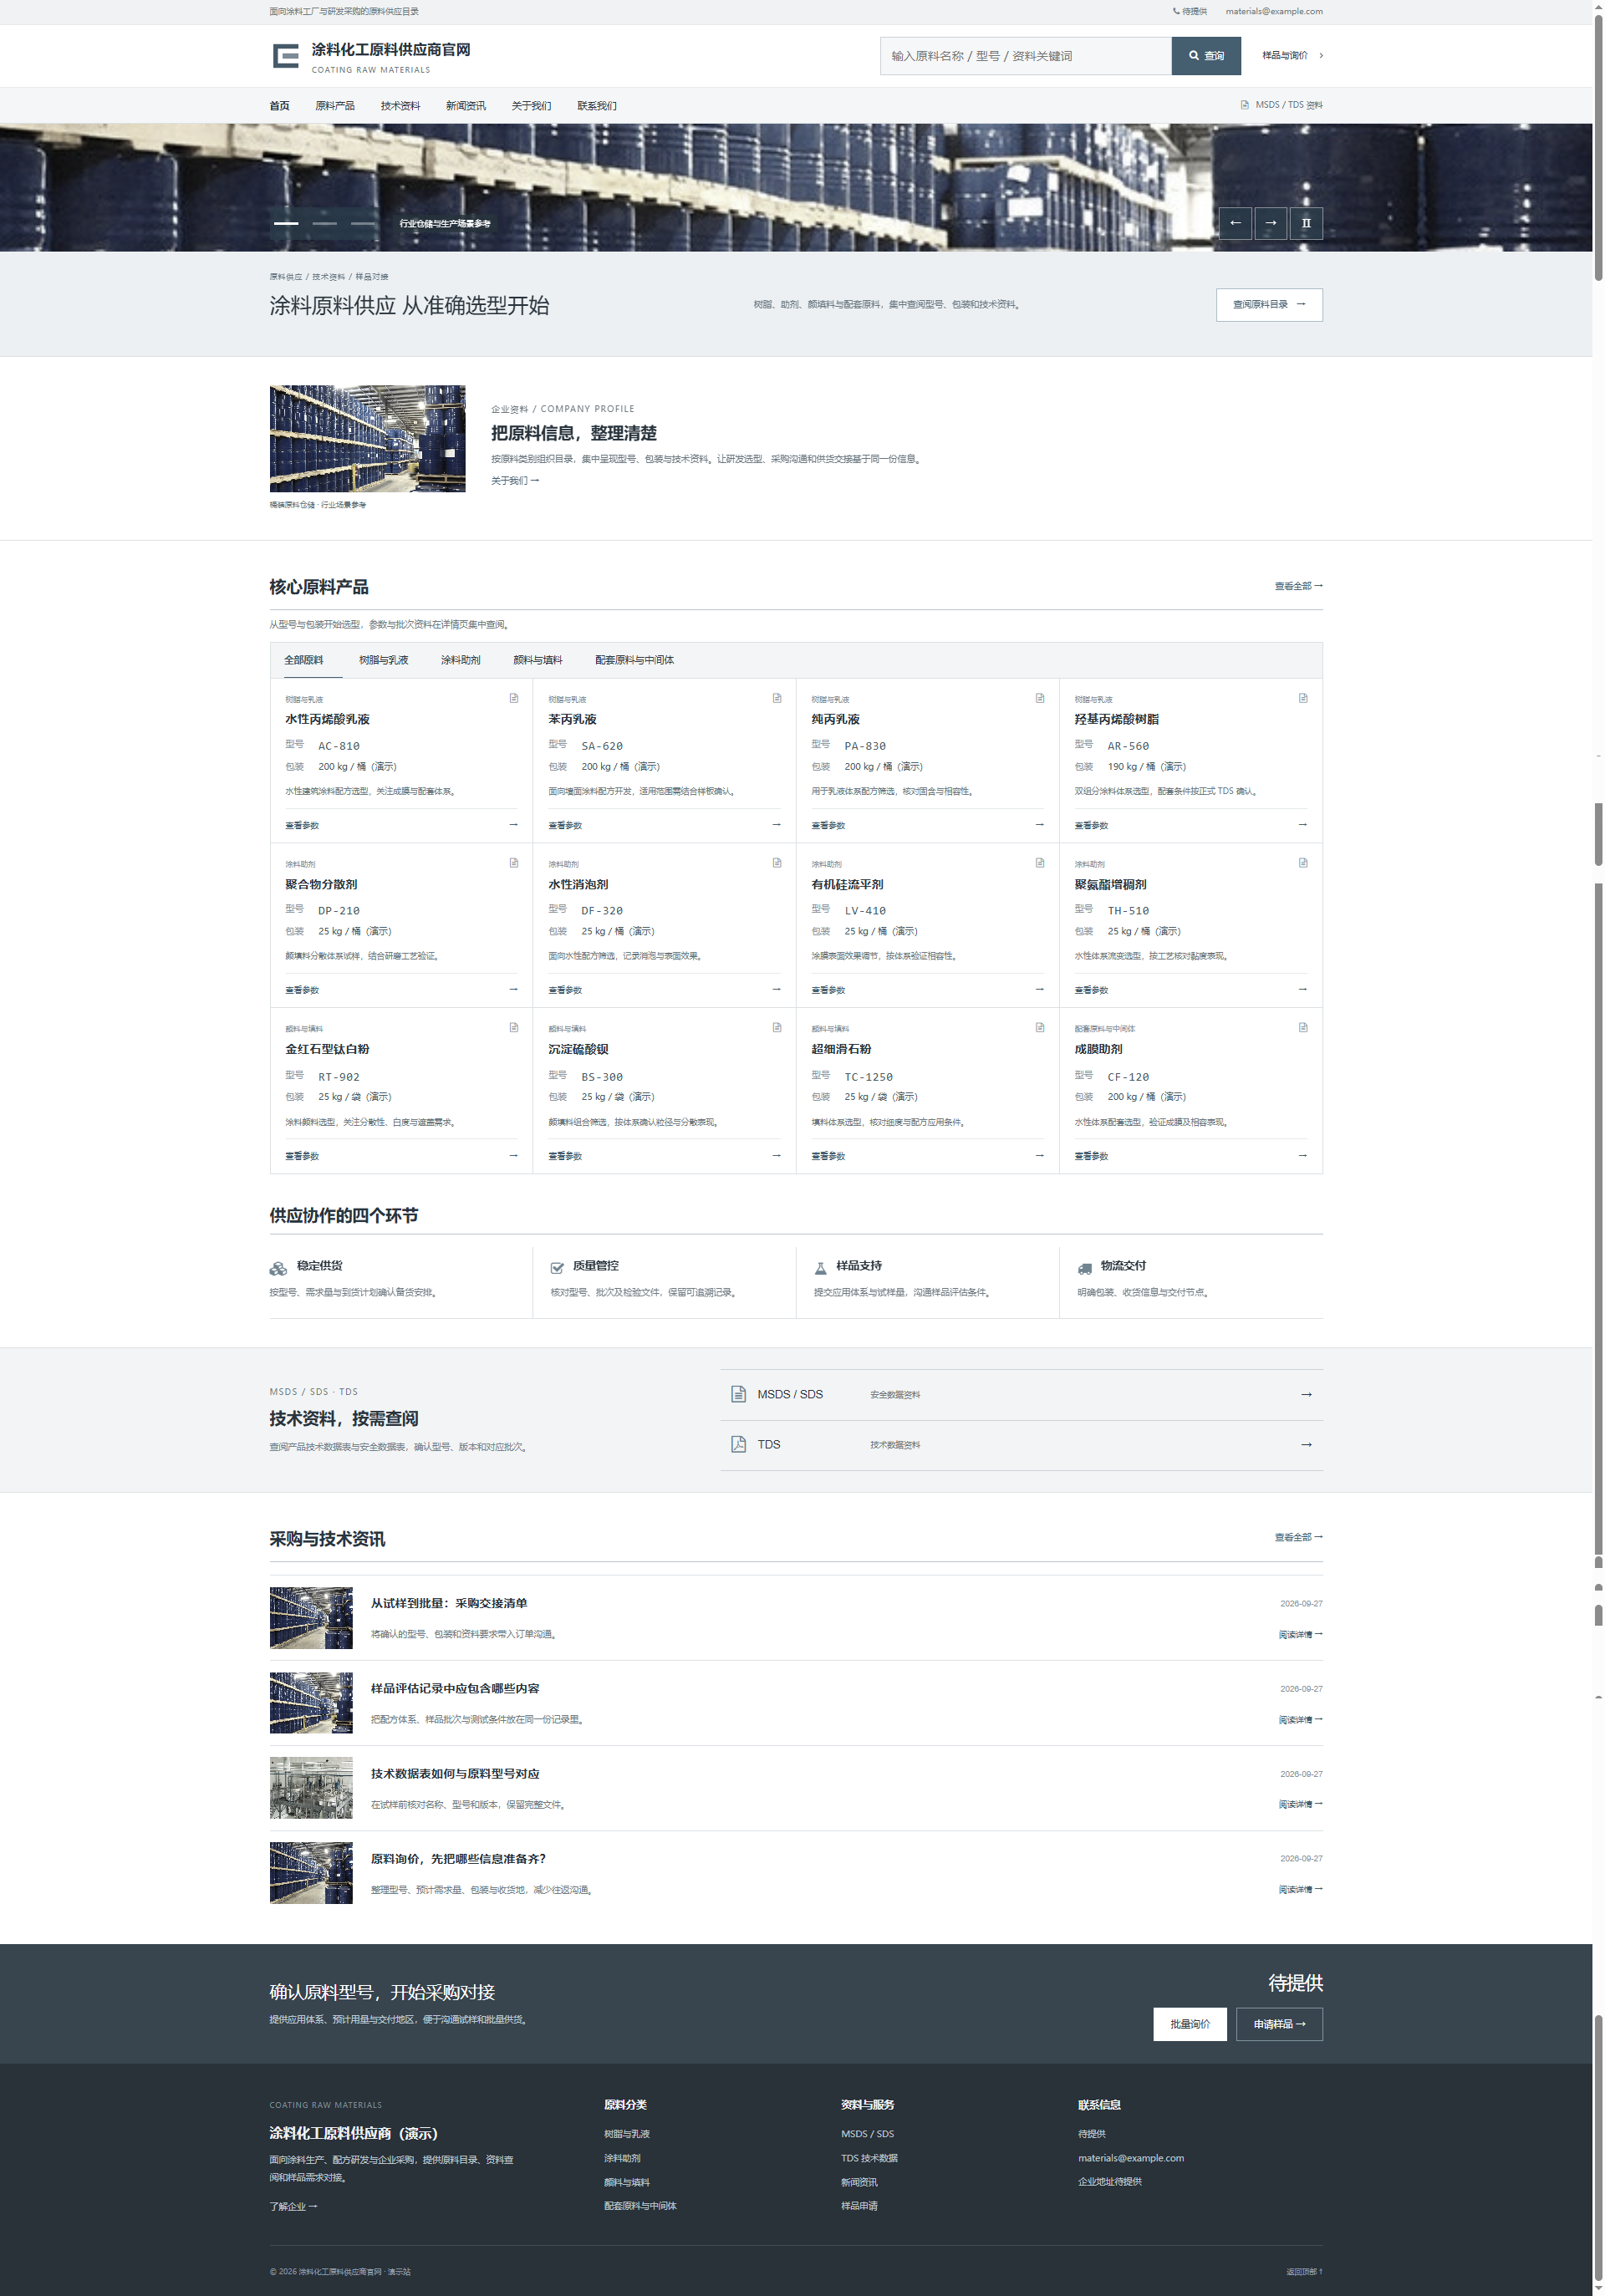Click 查阅原料目录 button
The width and height of the screenshot is (1605, 2296).
point(1269,305)
